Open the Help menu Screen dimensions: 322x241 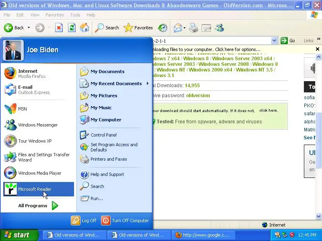pos(91,15)
